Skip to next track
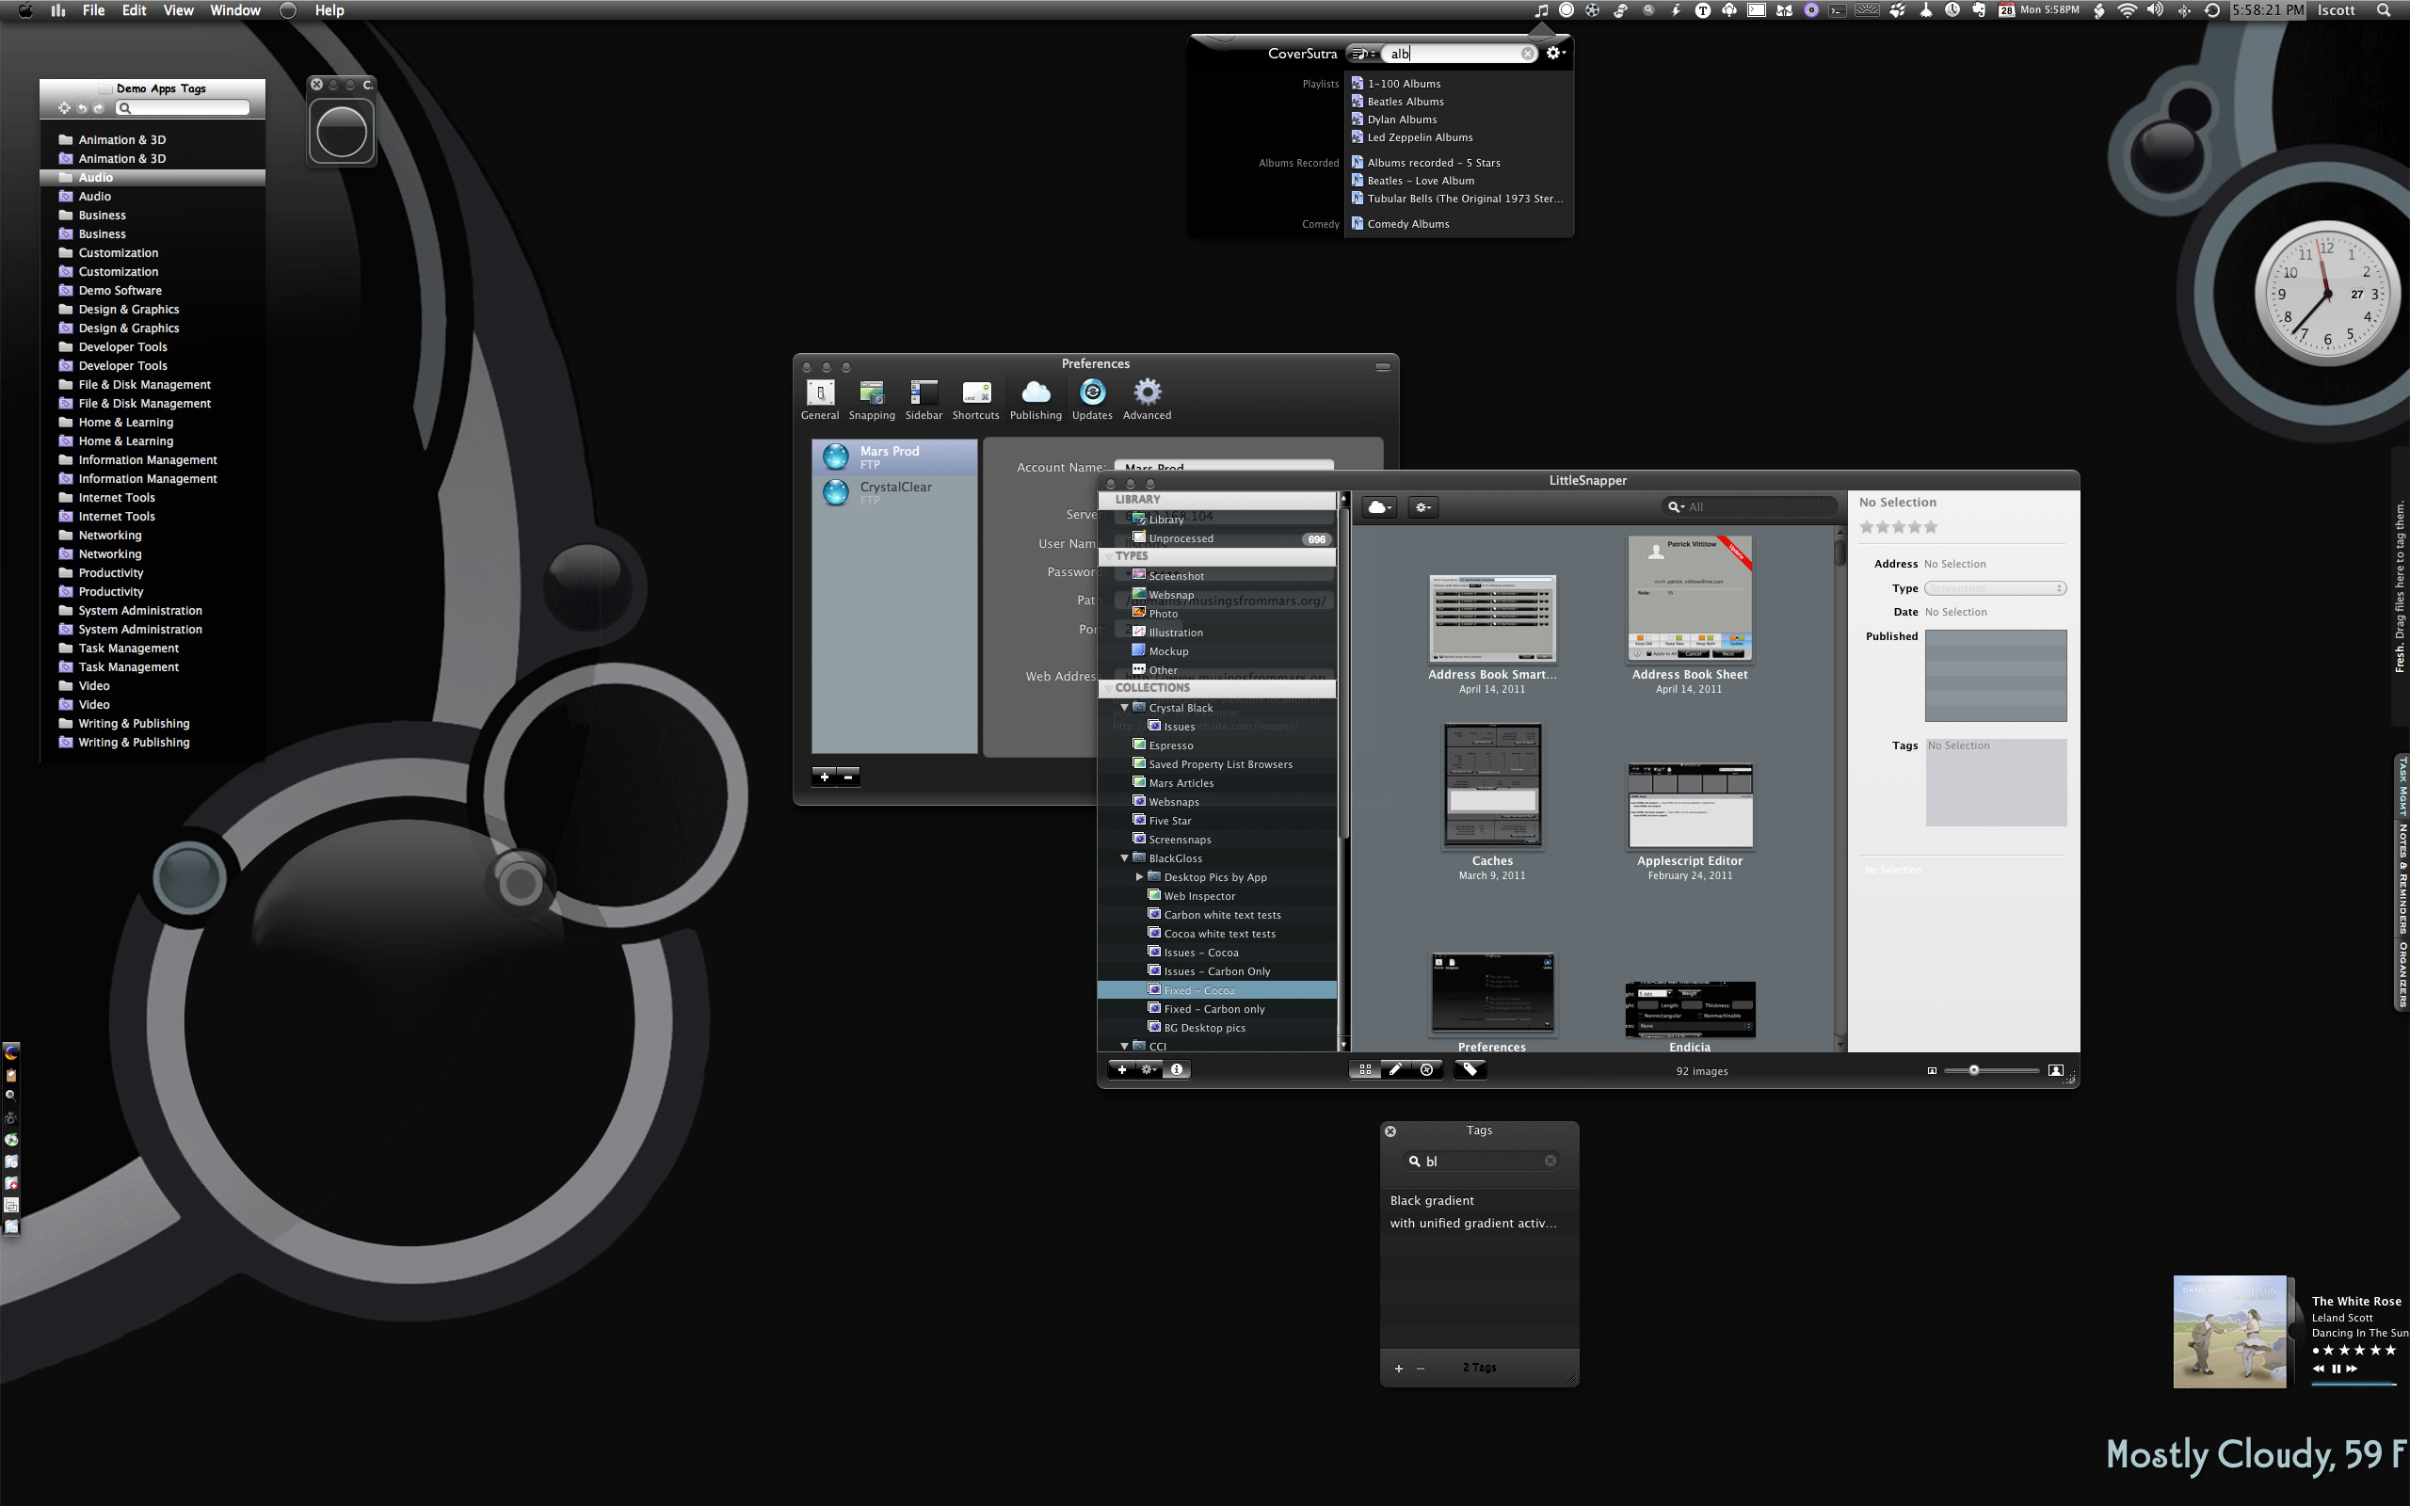The image size is (2410, 1506). pos(2352,1369)
